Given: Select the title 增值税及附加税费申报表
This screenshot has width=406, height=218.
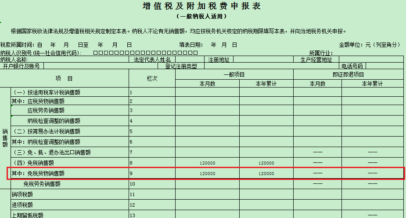Looking at the screenshot, I should pos(201,6).
